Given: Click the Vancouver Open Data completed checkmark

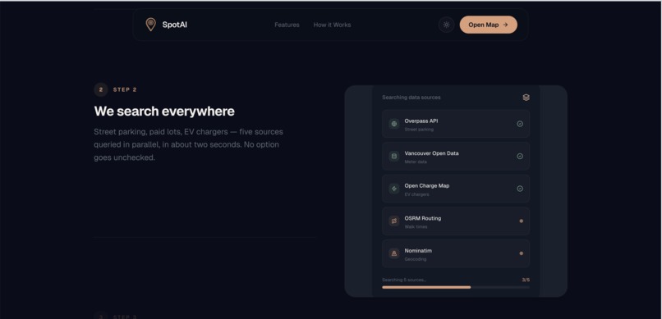Looking at the screenshot, I should click(x=520, y=157).
